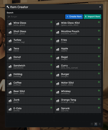Click the item icon next to Whiskey
Viewport: 108px width, 130px height.
click(58, 92)
